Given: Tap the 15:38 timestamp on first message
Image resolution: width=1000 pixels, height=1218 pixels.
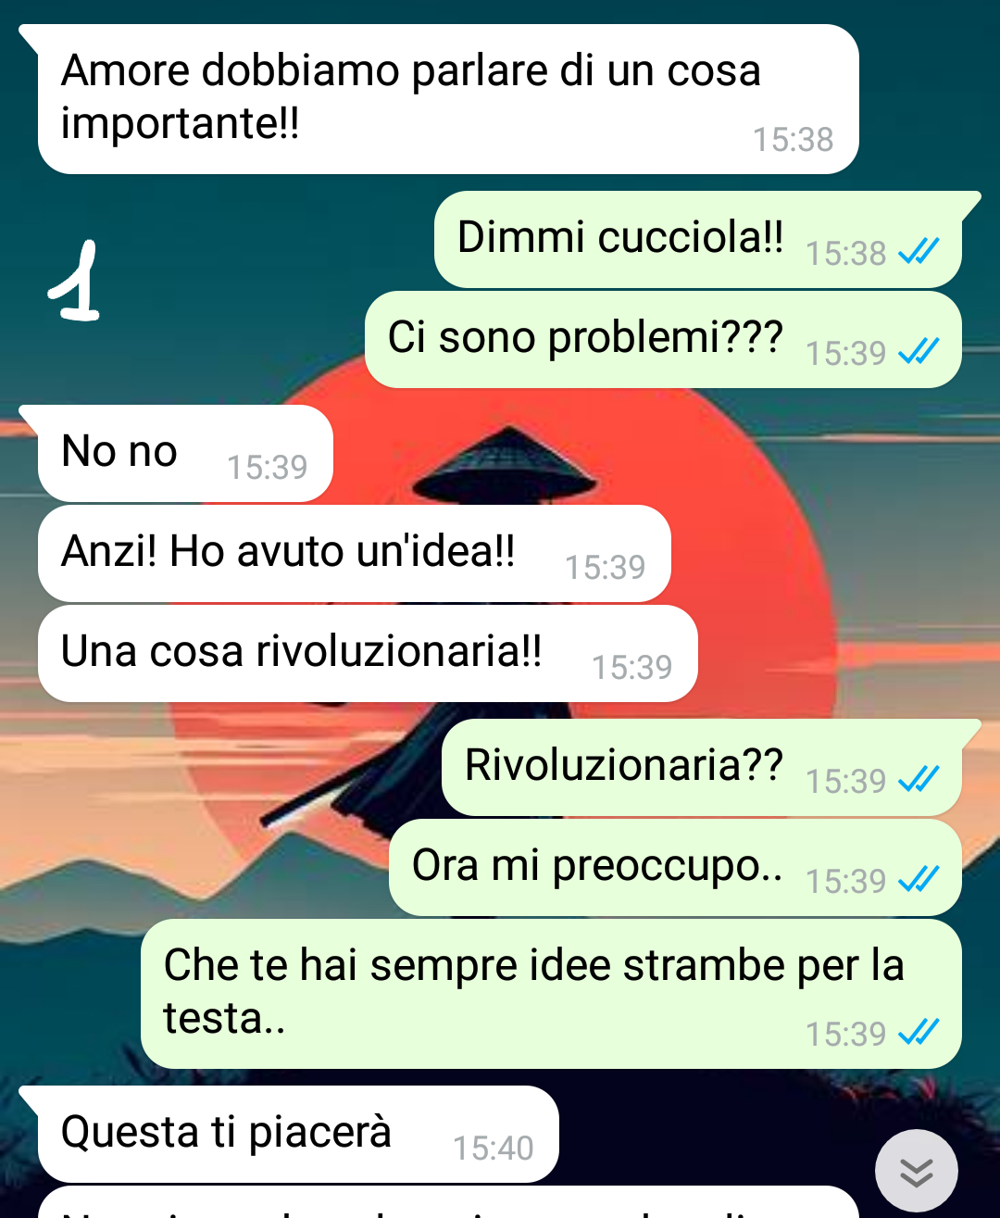Looking at the screenshot, I should tap(793, 140).
